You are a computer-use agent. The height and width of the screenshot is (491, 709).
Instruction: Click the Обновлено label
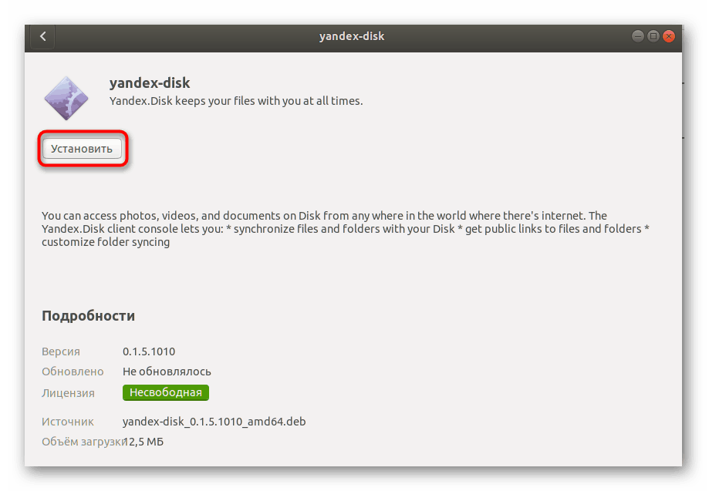(x=73, y=372)
